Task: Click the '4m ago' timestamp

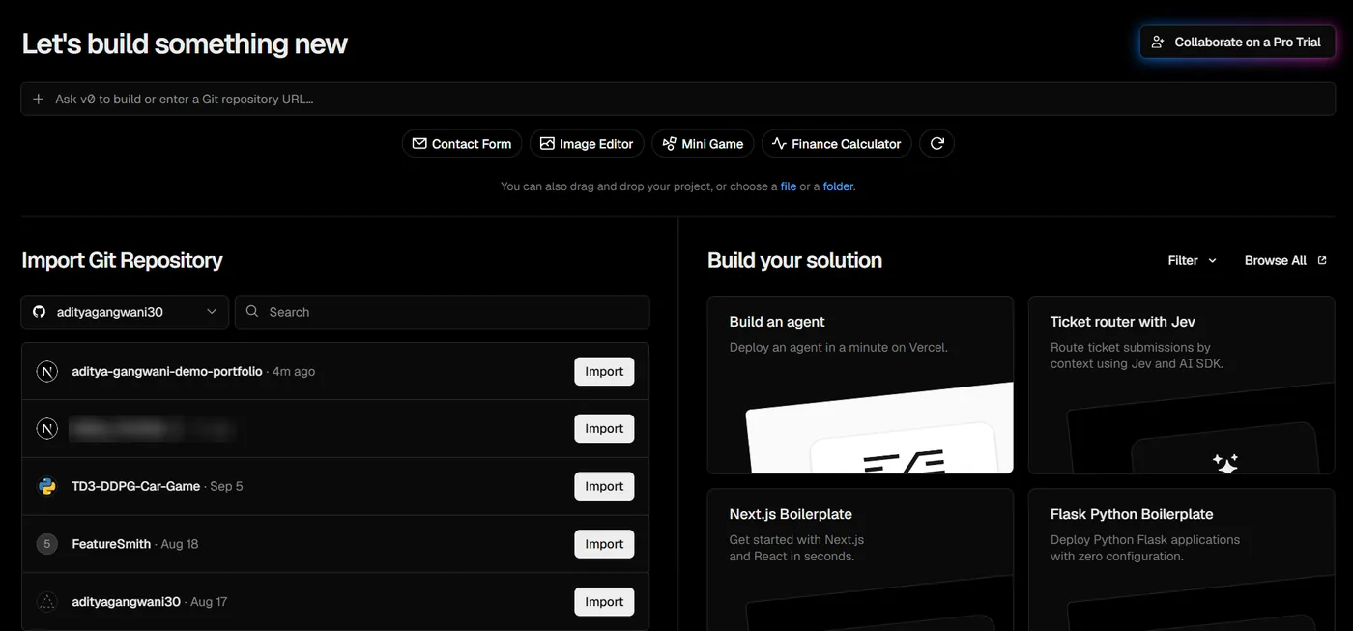Action: (x=294, y=371)
